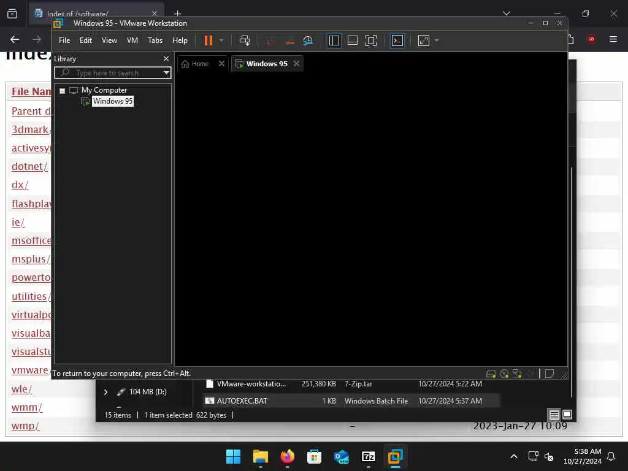Viewport: 628px width, 471px height.
Task: Open the Tabs menu
Action: coord(155,40)
